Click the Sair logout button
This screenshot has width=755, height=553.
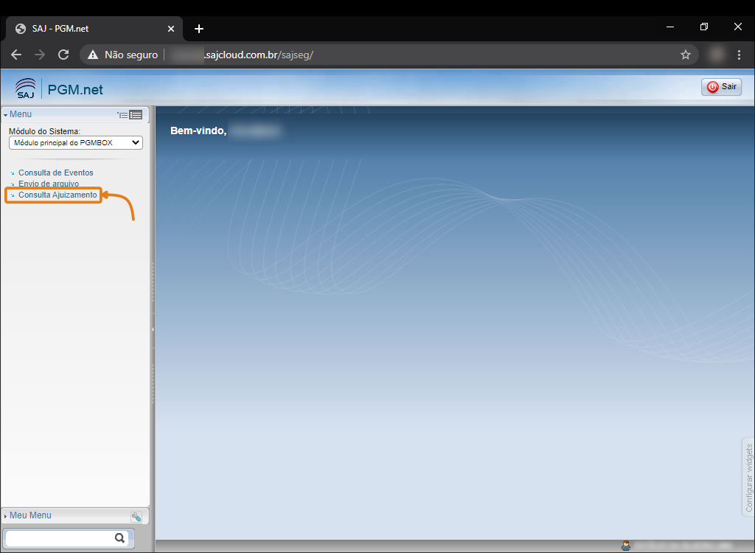(x=721, y=87)
